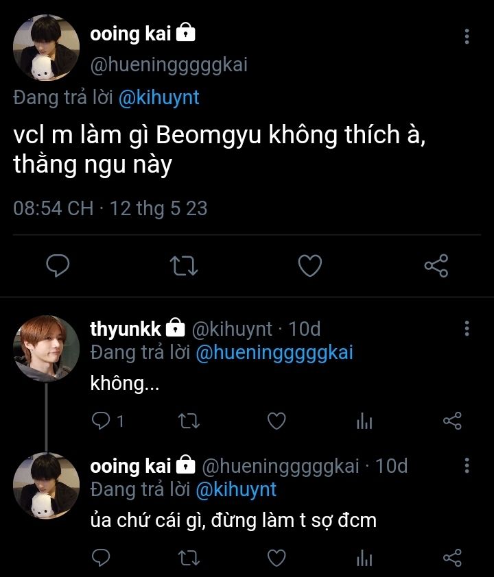Retweet the last ooing kai reply
This screenshot has height=577, width=494.
pos(187,558)
